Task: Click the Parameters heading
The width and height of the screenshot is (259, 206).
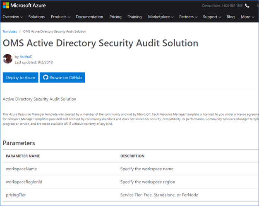Action: (19, 143)
